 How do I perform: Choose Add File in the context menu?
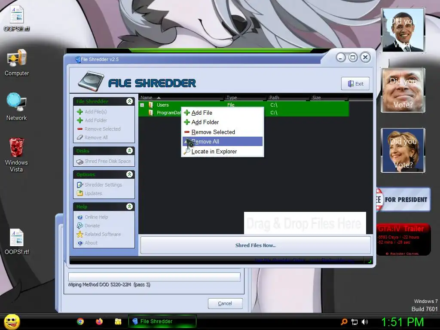[223, 113]
